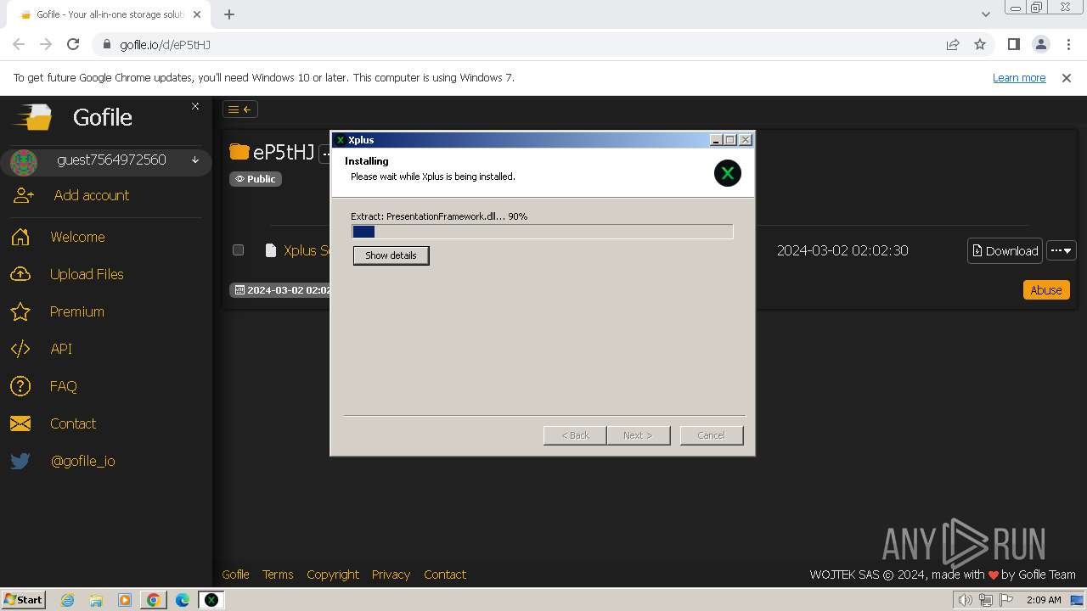Open a new Chrome tab
Image resolution: width=1087 pixels, height=611 pixels.
pos(229,14)
